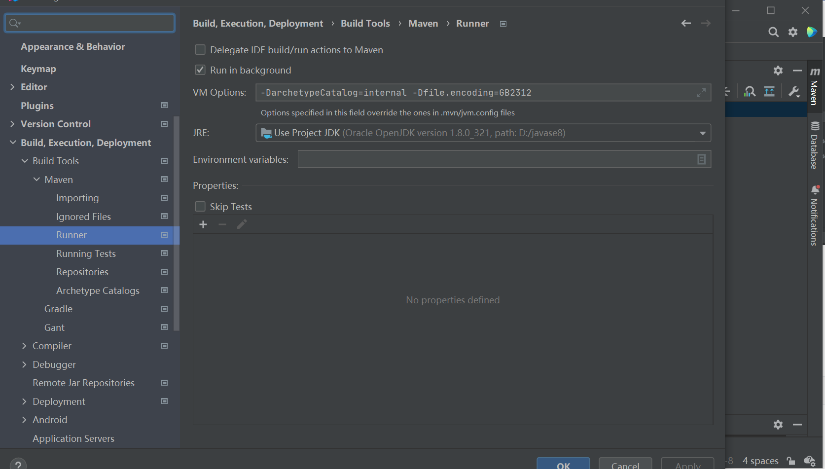Uncheck Run in background
Image resolution: width=825 pixels, height=469 pixels.
(200, 70)
